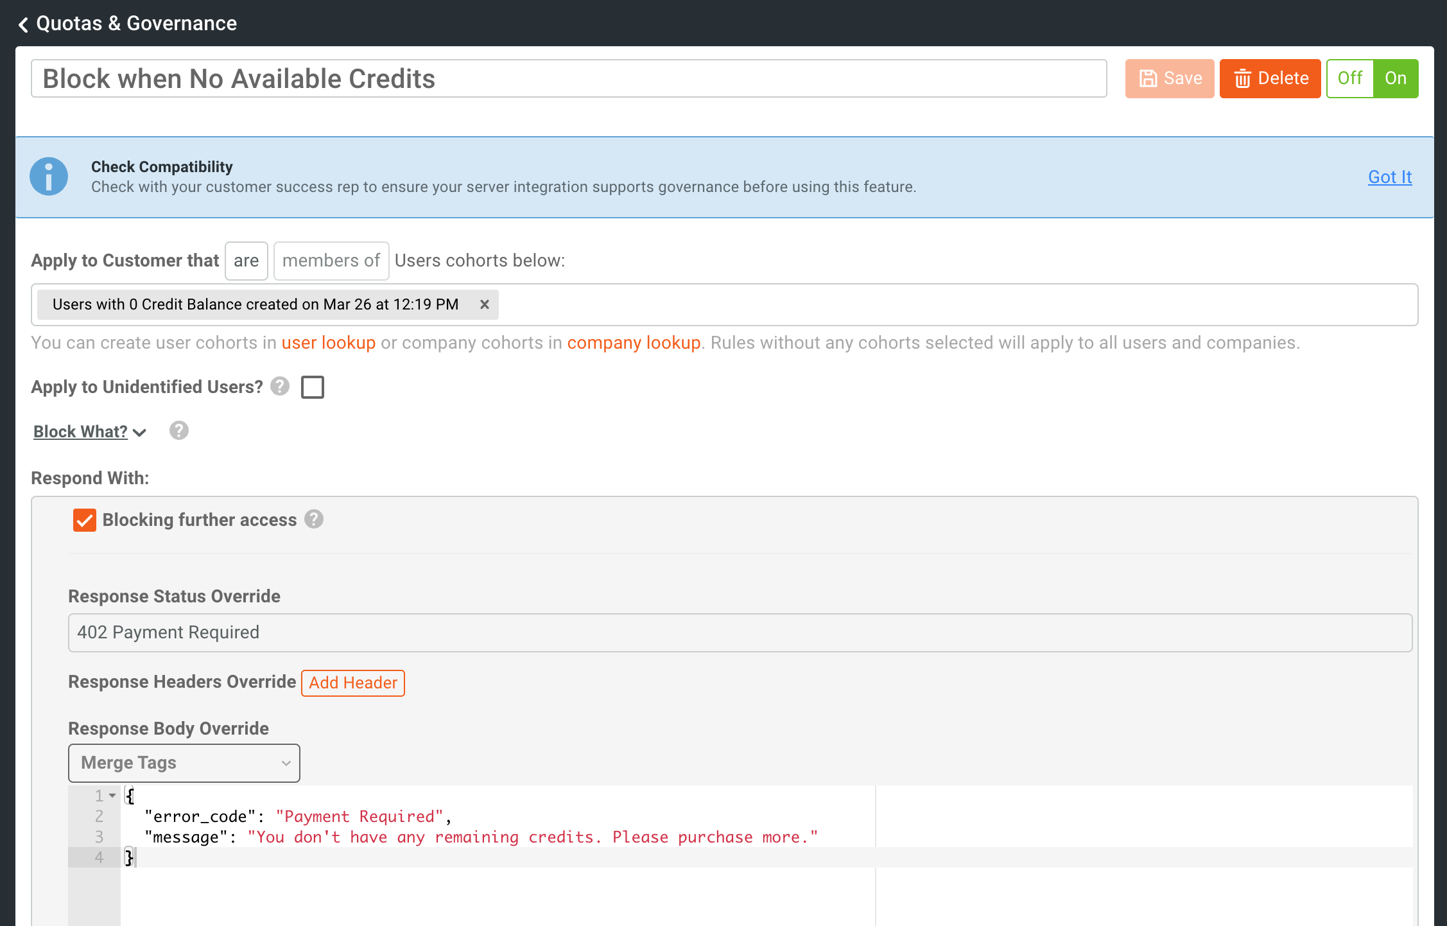Click the Save button
The width and height of the screenshot is (1447, 926).
click(1170, 78)
